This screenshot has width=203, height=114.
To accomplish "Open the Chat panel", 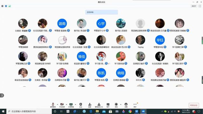I will 108,105.
